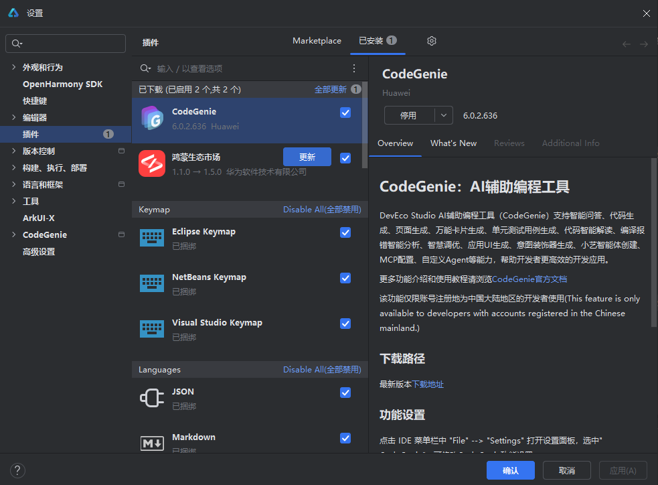Open the What's New tab
Viewport: 658px width, 485px height.
point(453,143)
